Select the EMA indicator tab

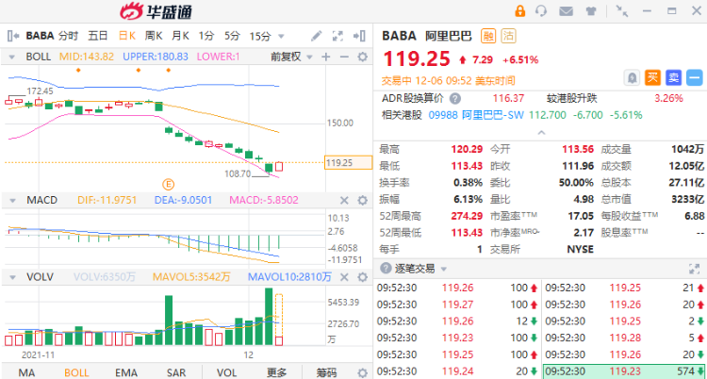click(126, 372)
